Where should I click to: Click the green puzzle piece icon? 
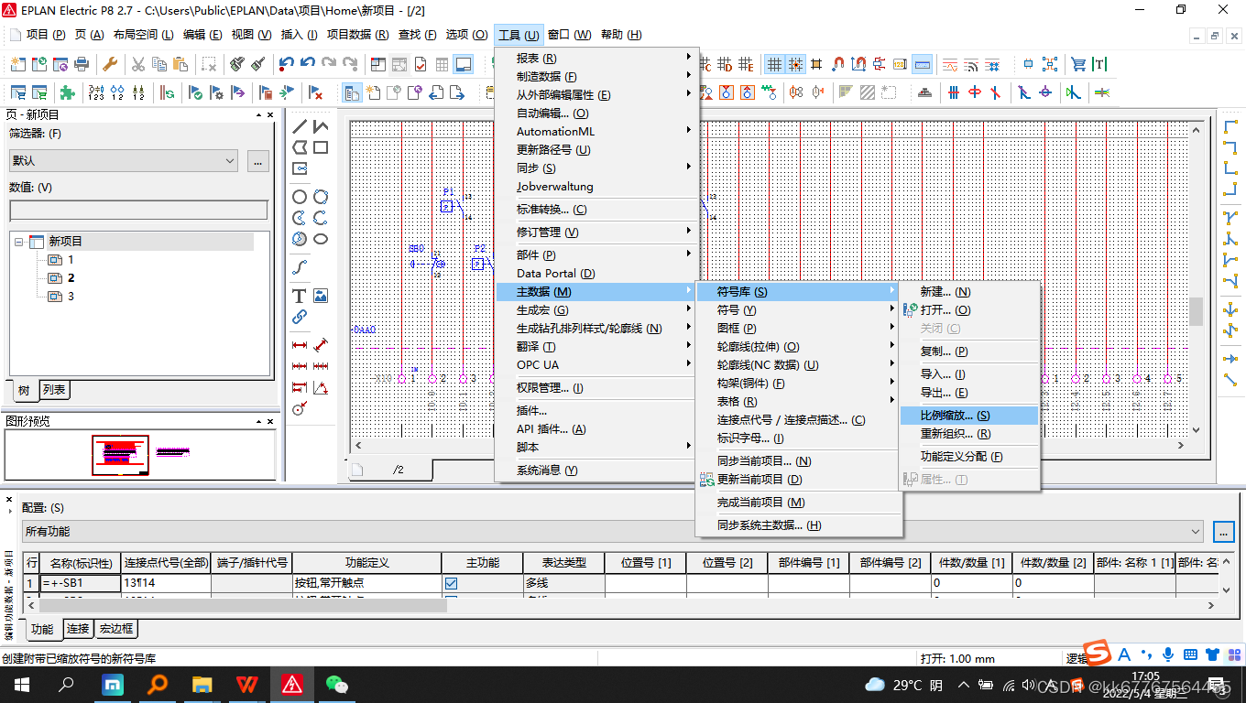click(67, 92)
